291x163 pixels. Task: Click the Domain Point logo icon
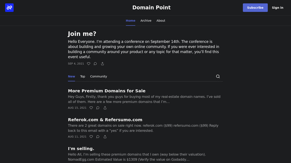pos(9,8)
